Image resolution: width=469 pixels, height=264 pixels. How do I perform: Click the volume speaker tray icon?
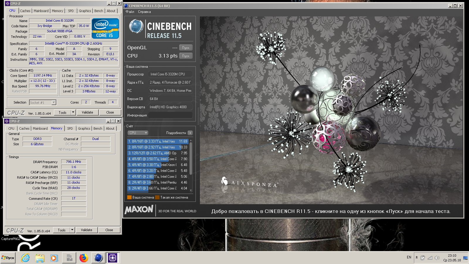437,258
